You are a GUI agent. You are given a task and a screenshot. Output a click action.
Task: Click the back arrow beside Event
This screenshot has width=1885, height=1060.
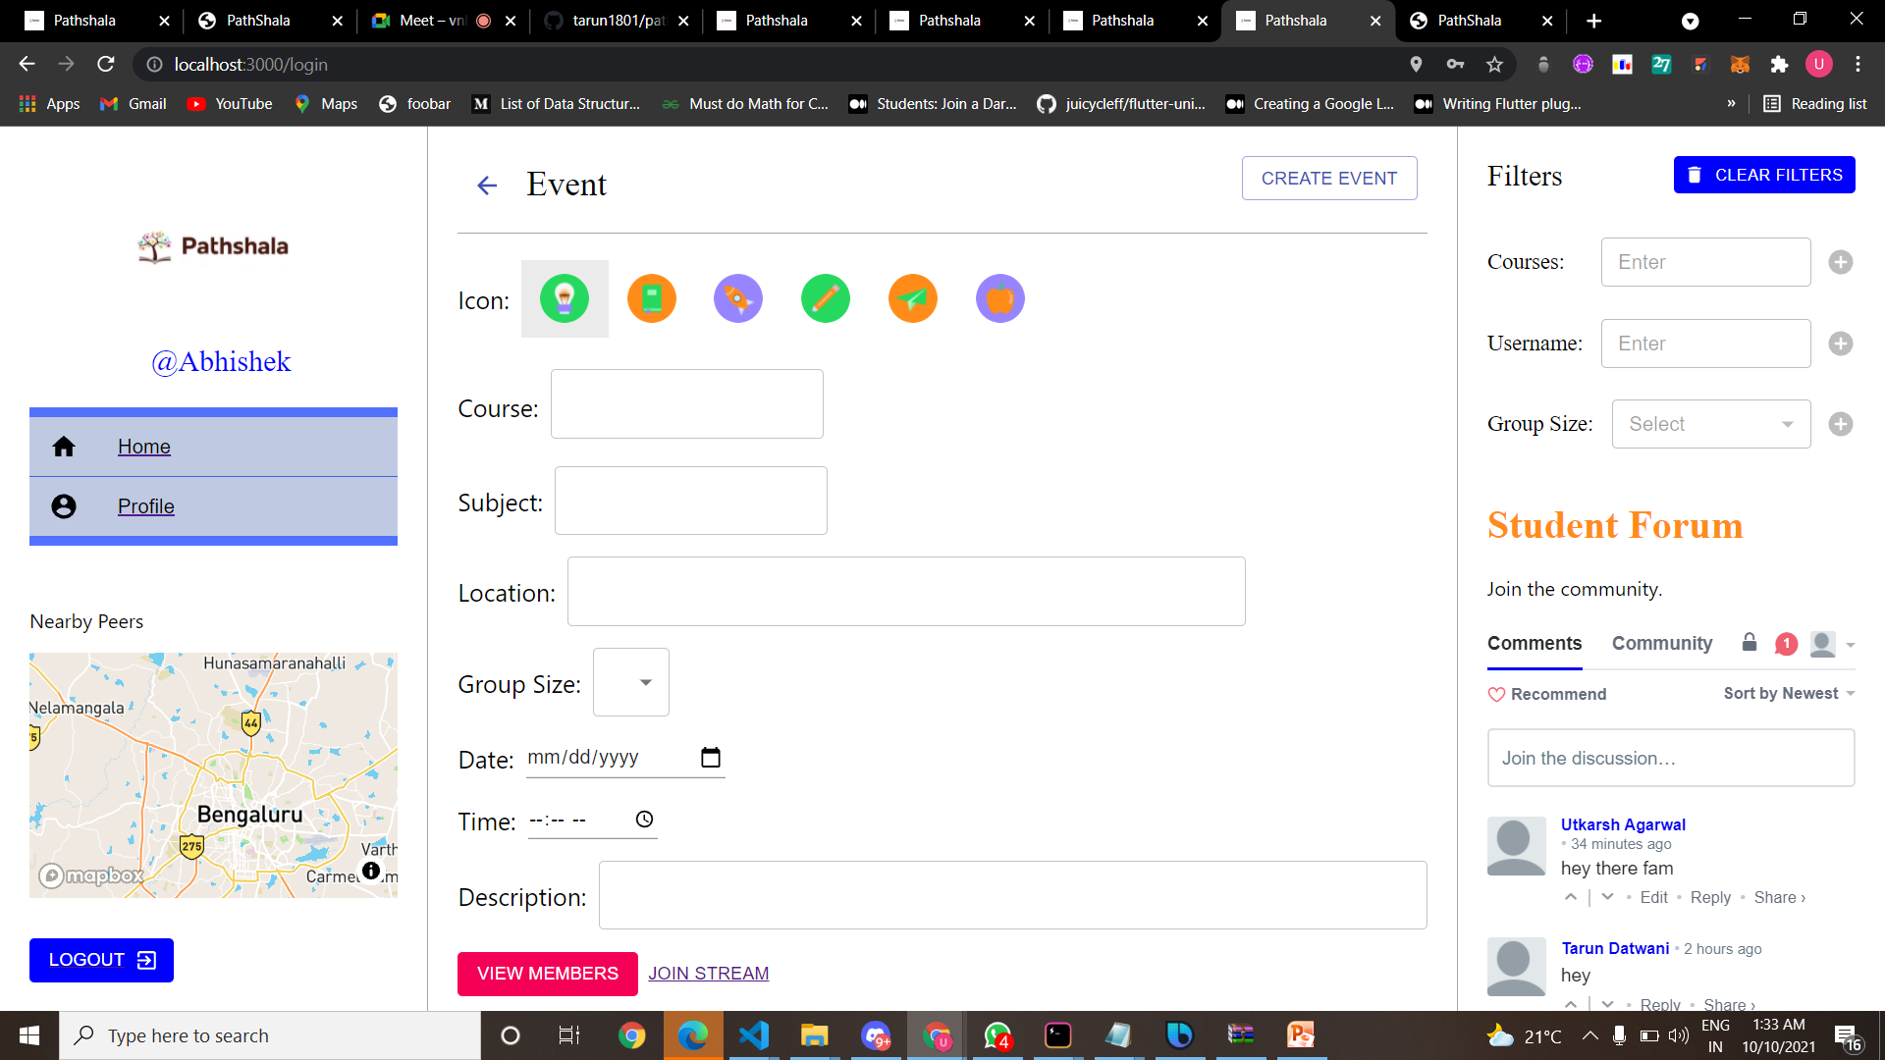click(487, 185)
